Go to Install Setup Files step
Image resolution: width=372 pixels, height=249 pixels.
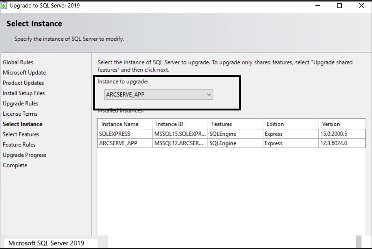24,93
